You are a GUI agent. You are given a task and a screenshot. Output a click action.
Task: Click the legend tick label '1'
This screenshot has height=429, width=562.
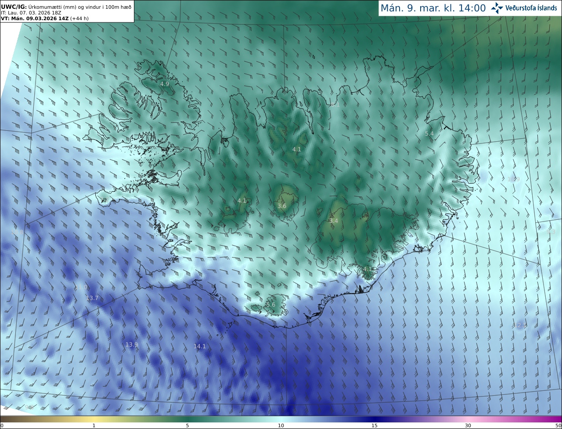(94, 425)
